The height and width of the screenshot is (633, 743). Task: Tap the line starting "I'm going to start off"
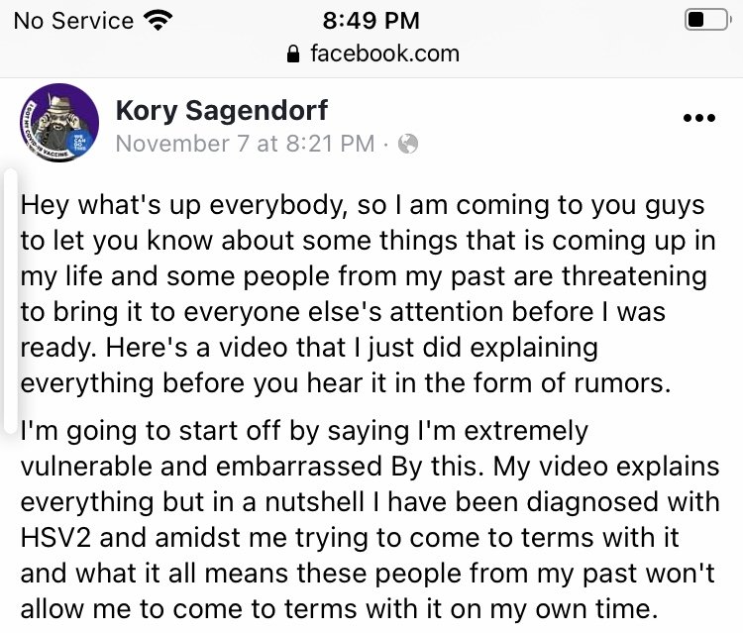coord(303,431)
